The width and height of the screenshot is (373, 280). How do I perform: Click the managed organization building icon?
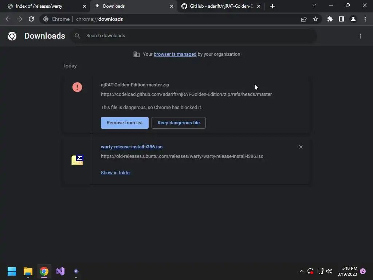(137, 54)
